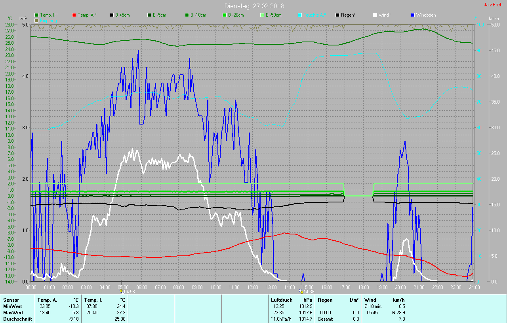Click the olive swatch below Temp. I.
Image resolution: width=507 pixels, height=323 pixels.
click(x=36, y=20)
